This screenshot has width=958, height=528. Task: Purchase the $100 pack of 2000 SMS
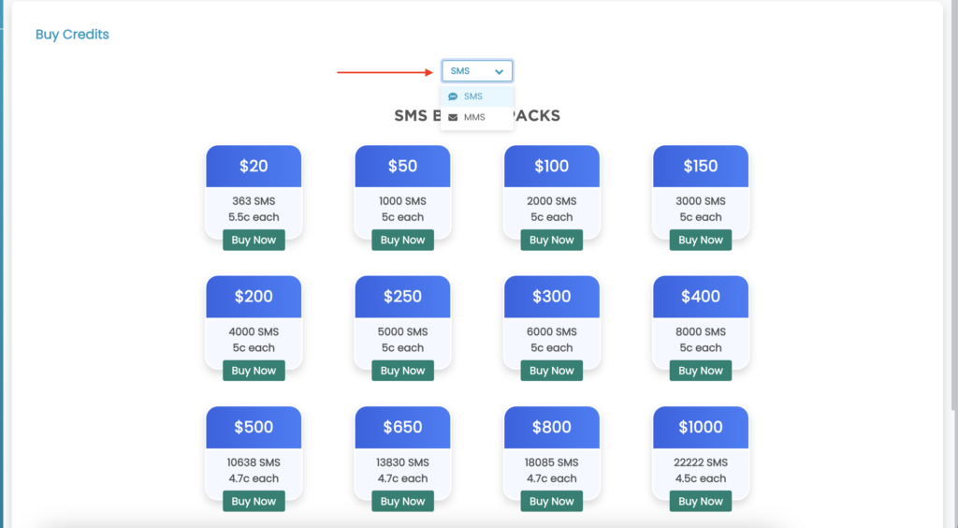pos(552,241)
